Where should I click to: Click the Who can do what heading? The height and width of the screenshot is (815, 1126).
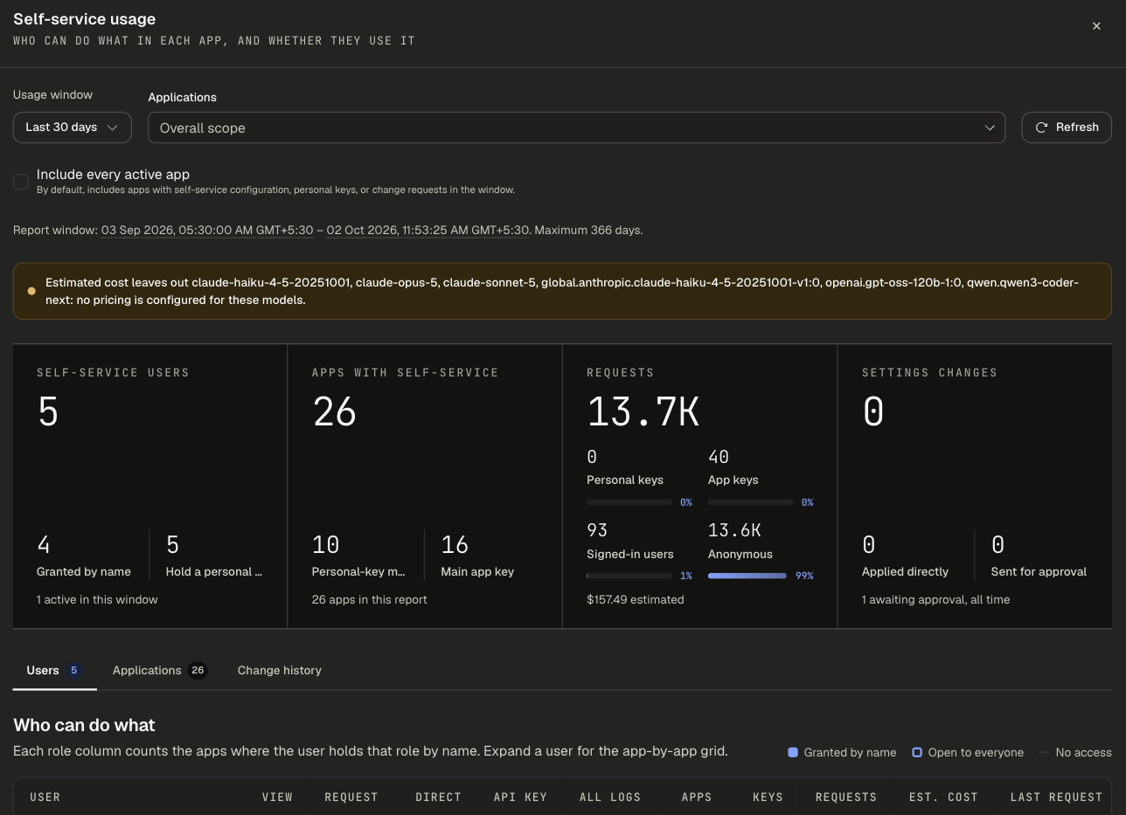pos(84,725)
